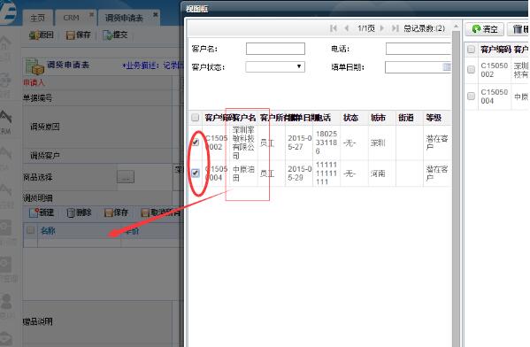Go to next page in pager
The width and height of the screenshot is (530, 347).
(382, 28)
